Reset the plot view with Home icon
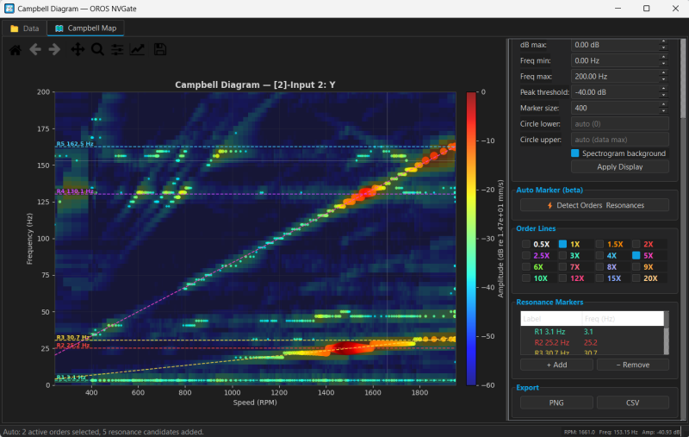Viewport: 689px width, 437px height. pos(16,50)
